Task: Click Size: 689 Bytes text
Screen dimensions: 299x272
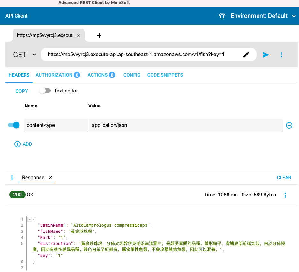Action: [258, 195]
